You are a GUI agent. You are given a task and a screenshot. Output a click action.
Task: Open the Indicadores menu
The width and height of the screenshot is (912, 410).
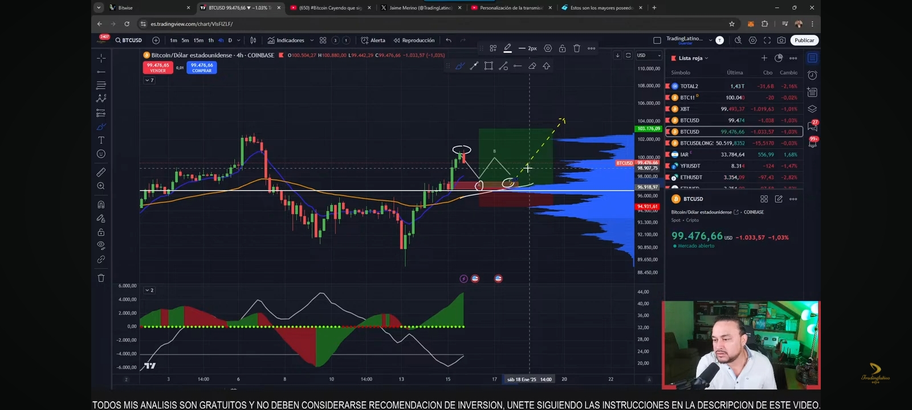click(x=286, y=40)
